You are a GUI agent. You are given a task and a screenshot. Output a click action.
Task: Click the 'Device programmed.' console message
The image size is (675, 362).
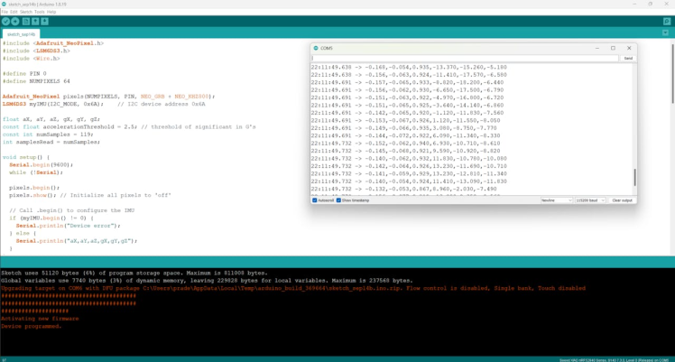click(31, 326)
